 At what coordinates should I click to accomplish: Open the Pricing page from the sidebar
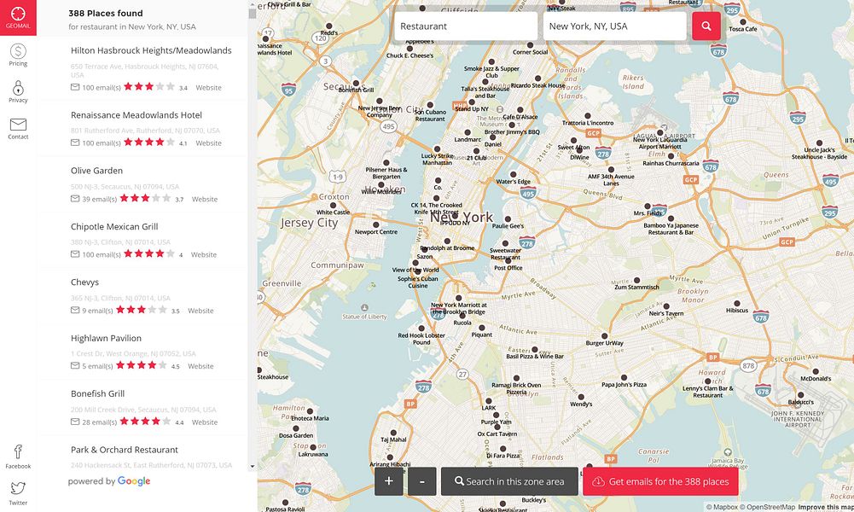(x=17, y=55)
